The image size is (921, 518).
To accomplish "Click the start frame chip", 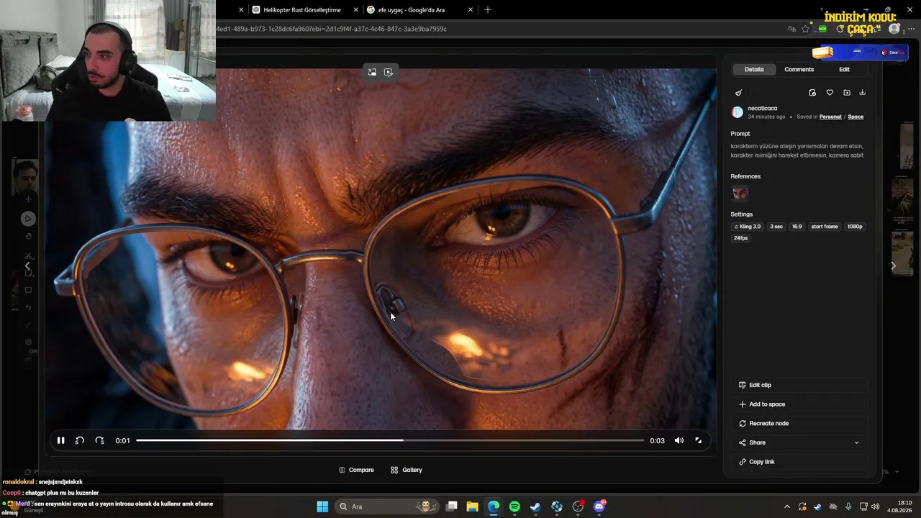I will (x=825, y=227).
